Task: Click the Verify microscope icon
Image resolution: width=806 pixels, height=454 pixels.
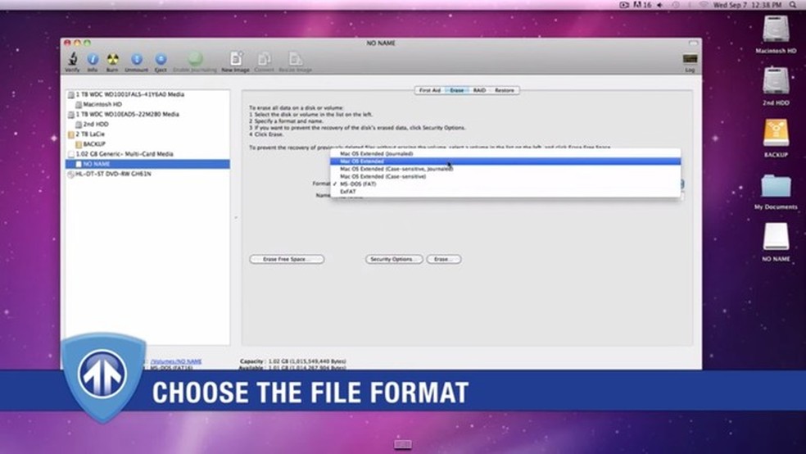Action: tap(72, 59)
